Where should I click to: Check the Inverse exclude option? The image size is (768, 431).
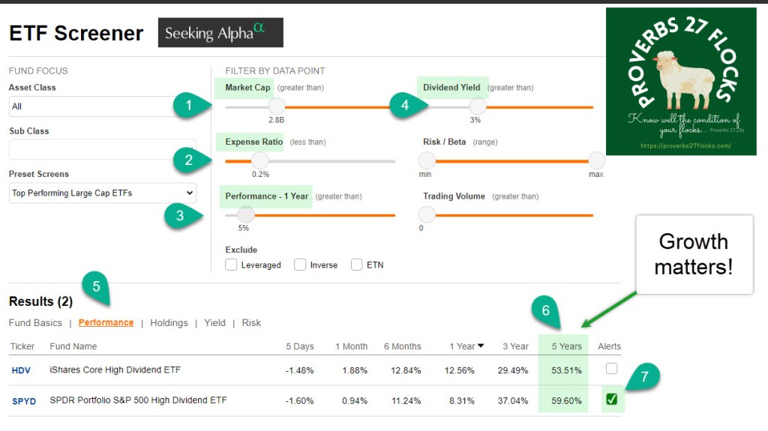300,265
